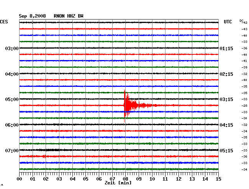The height and width of the screenshot is (189, 249).
Task: Select the 03:00 local time label
Action: pos(12,48)
